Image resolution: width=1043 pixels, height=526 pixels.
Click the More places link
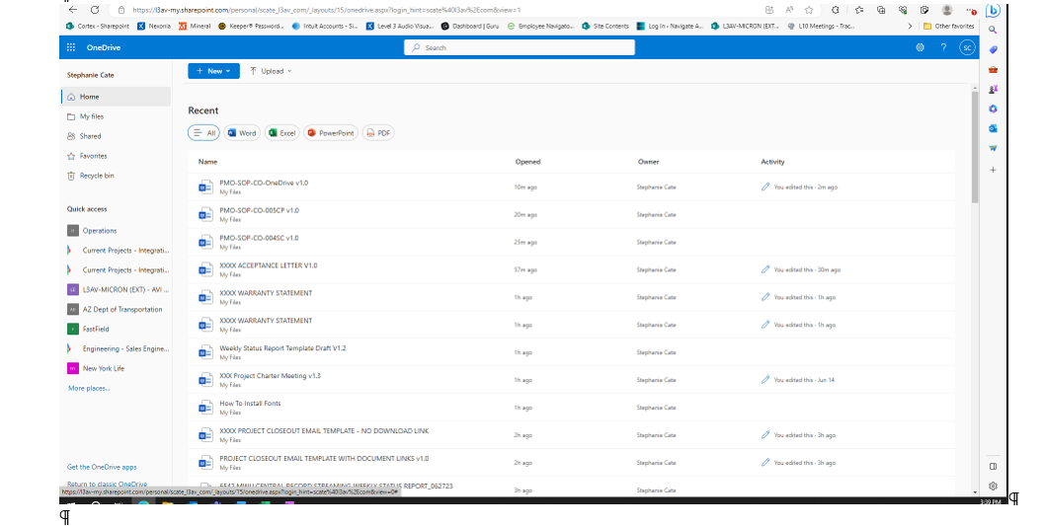point(89,389)
